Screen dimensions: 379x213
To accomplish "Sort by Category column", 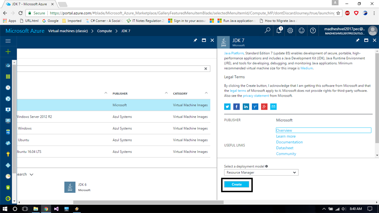I will pos(180,93).
